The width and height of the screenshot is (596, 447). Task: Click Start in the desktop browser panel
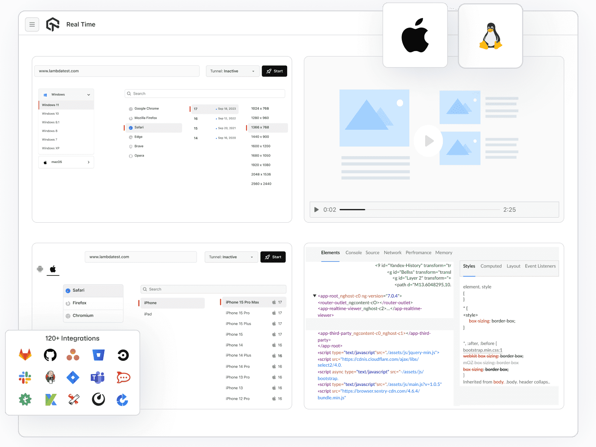click(275, 71)
